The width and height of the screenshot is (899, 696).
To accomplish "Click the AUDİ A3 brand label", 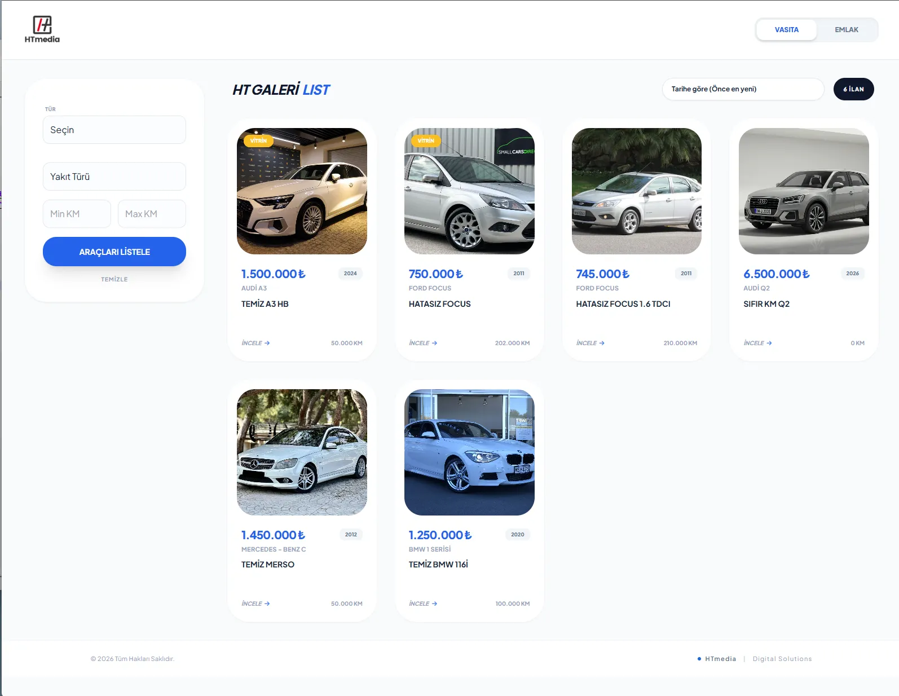I will 254,288.
